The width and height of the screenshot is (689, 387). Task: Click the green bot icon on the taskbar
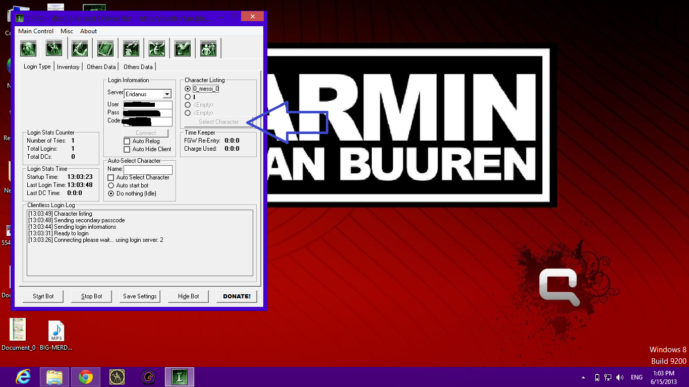coord(180,377)
